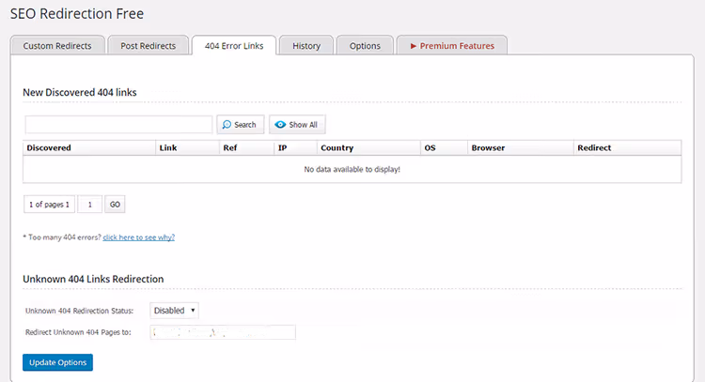Open the 'click here to see why?' link
This screenshot has height=382, width=705.
click(138, 237)
